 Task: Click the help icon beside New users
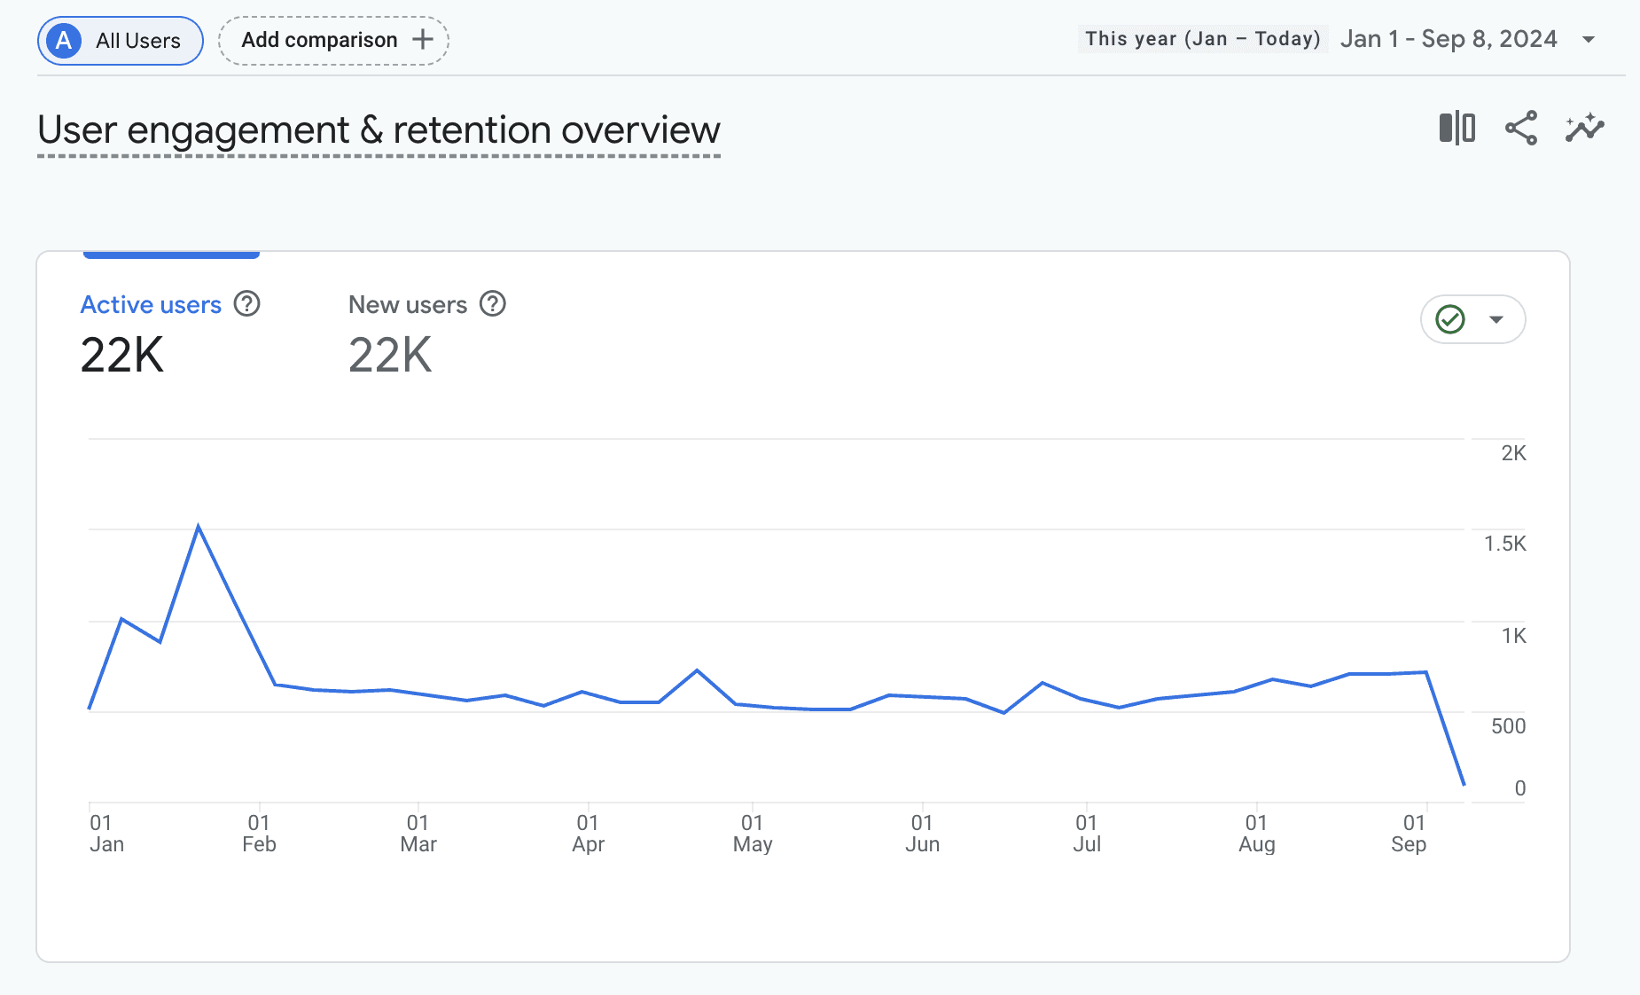coord(493,304)
